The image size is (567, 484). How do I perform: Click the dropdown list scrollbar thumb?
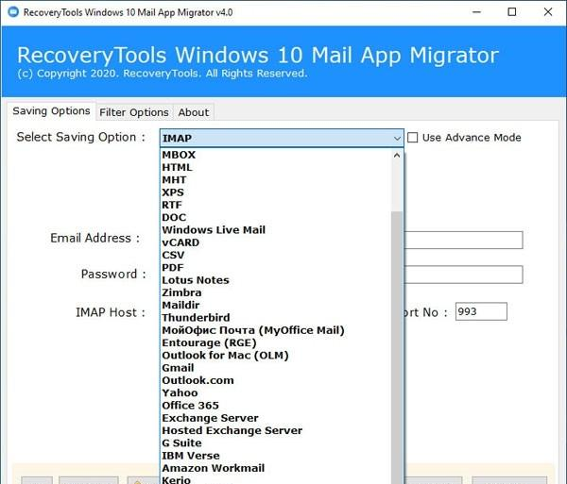click(x=397, y=347)
